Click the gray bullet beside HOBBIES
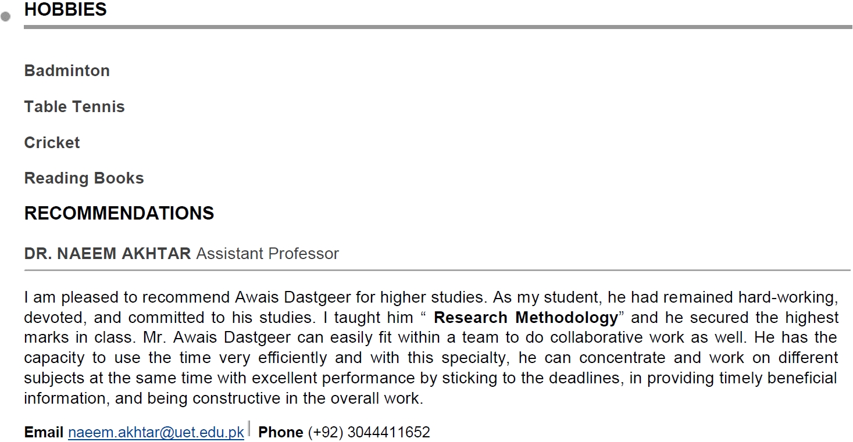 (x=6, y=17)
